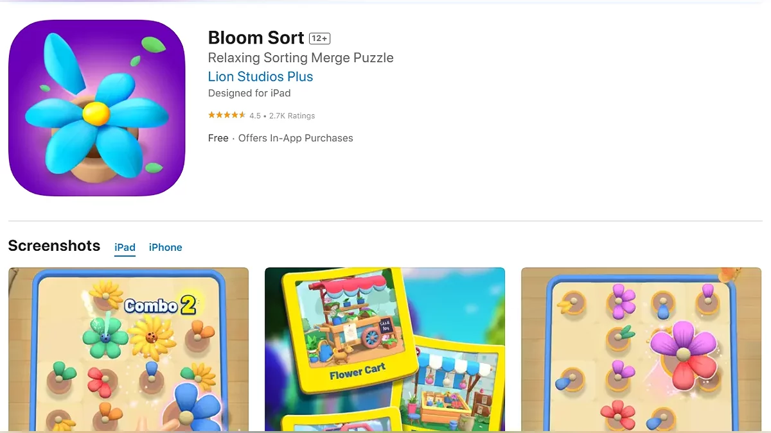This screenshot has height=433, width=771.
Task: Open the Flower Cart screenshot thumbnail
Action: point(385,350)
